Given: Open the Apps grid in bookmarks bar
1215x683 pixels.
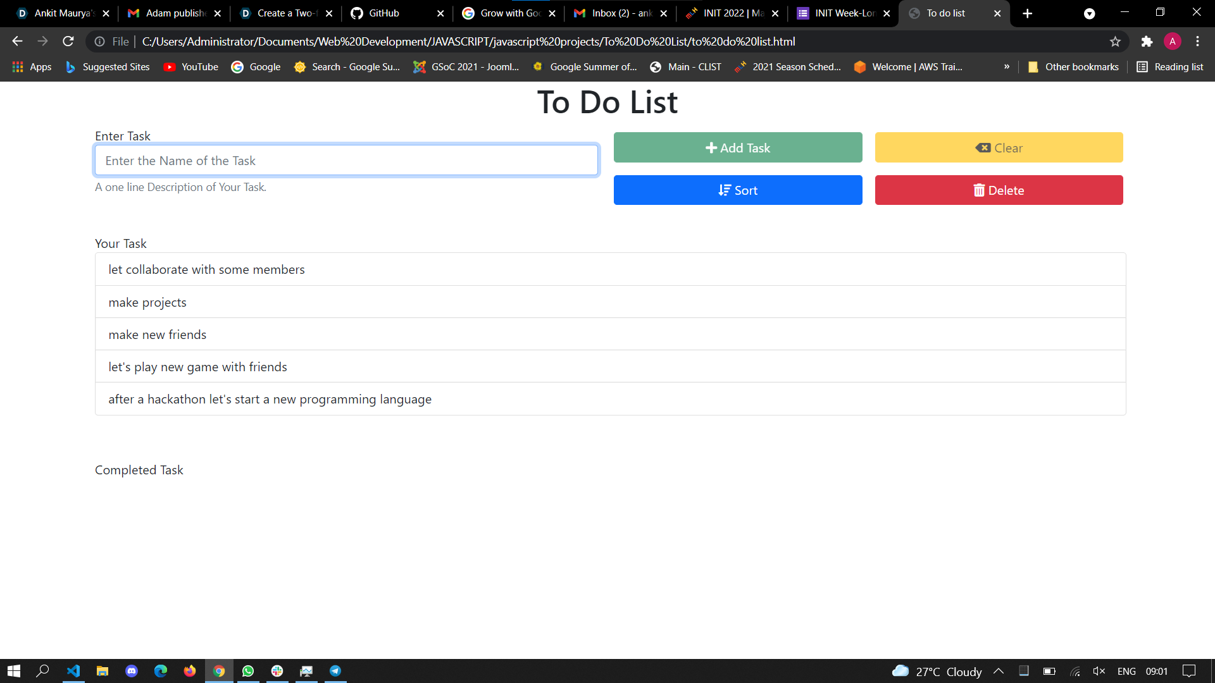Looking at the screenshot, I should coord(32,67).
